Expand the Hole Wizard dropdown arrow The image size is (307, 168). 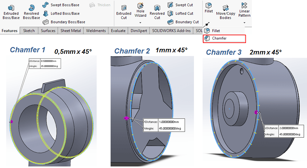pos(140,23)
